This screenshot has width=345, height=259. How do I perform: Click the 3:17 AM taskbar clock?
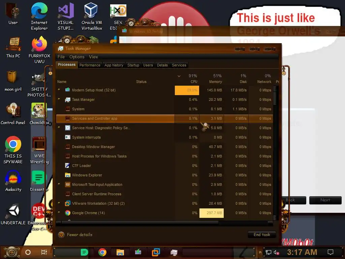302,252
